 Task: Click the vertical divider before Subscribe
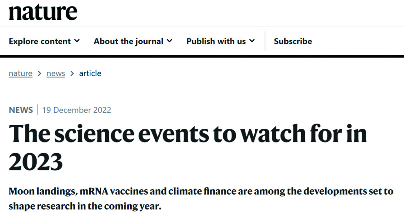tap(265, 41)
